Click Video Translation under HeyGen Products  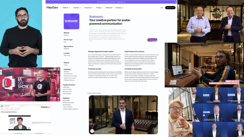pos(67,89)
